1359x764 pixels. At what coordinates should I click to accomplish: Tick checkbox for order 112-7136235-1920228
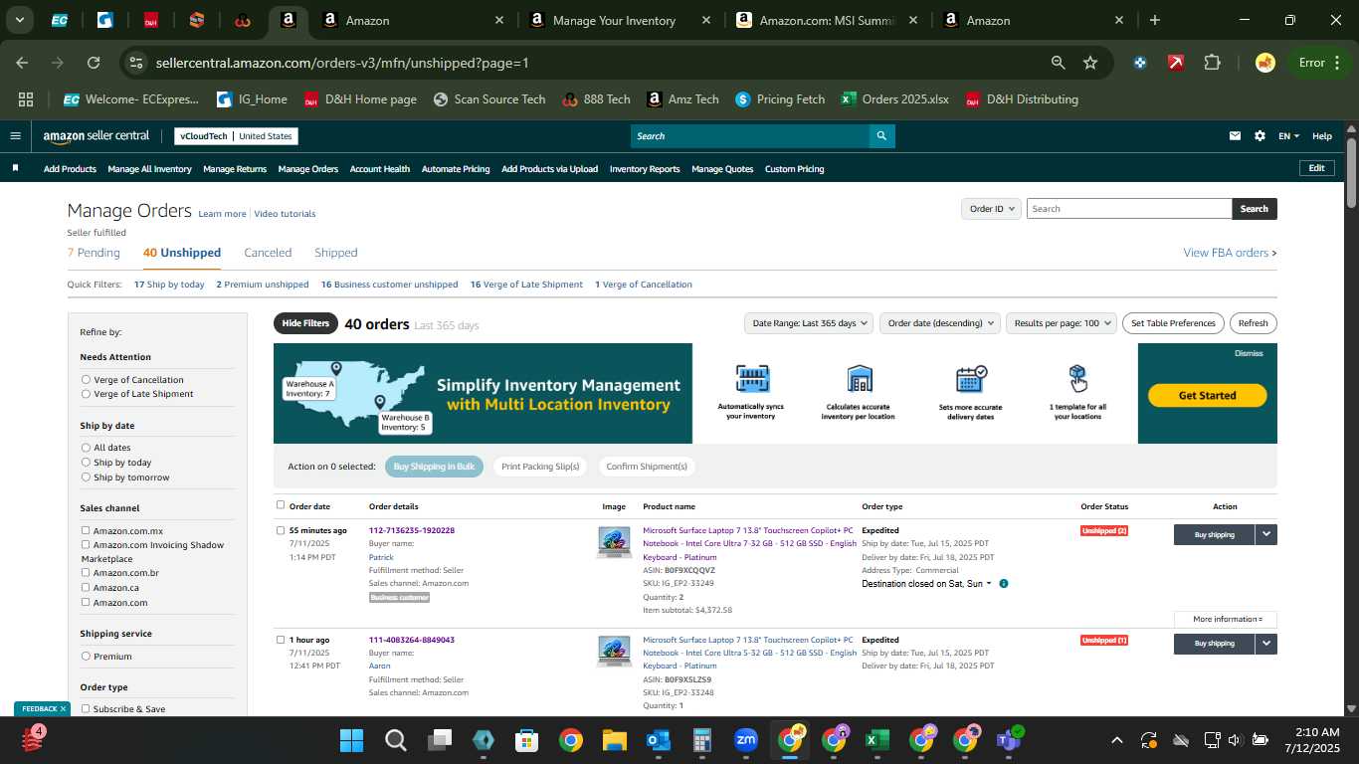[x=281, y=530]
